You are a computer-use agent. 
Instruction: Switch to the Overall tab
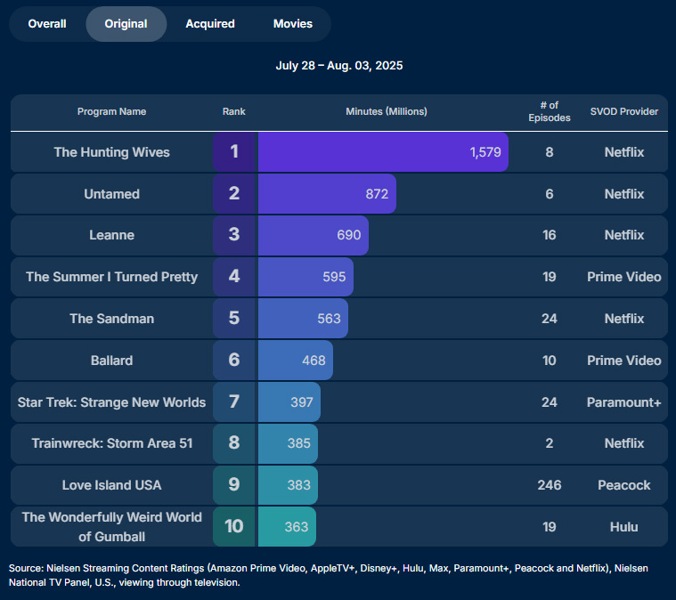click(47, 24)
